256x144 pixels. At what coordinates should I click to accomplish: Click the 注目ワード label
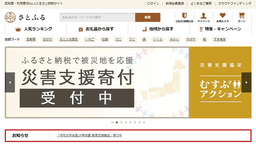coord(12,39)
